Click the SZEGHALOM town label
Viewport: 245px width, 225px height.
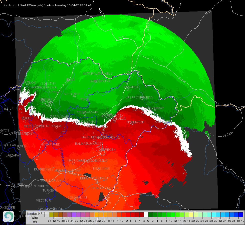77,197
